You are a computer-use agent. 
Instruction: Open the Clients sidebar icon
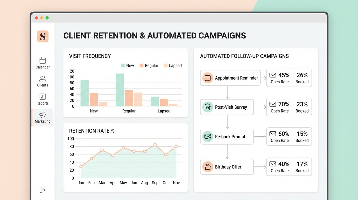tap(43, 79)
